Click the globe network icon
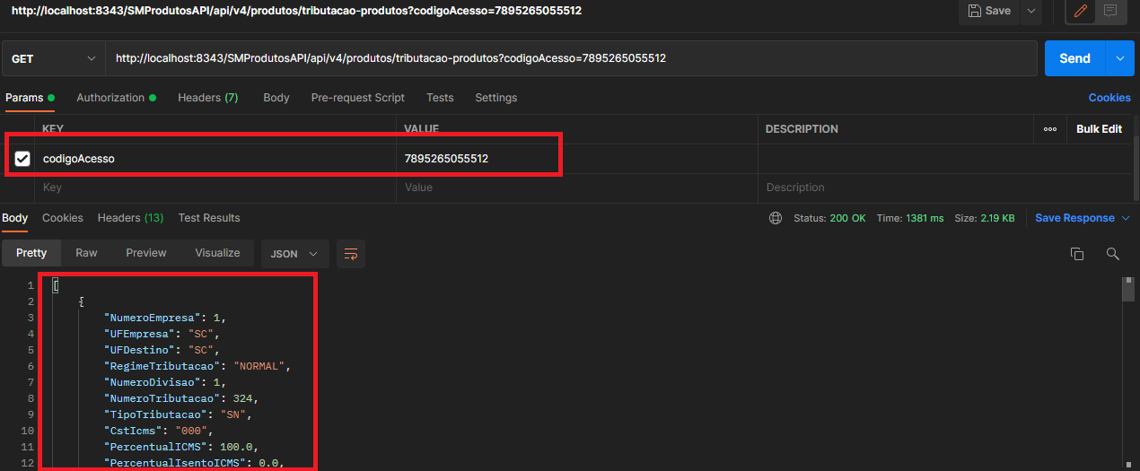Image resolution: width=1140 pixels, height=471 pixels. tap(776, 218)
